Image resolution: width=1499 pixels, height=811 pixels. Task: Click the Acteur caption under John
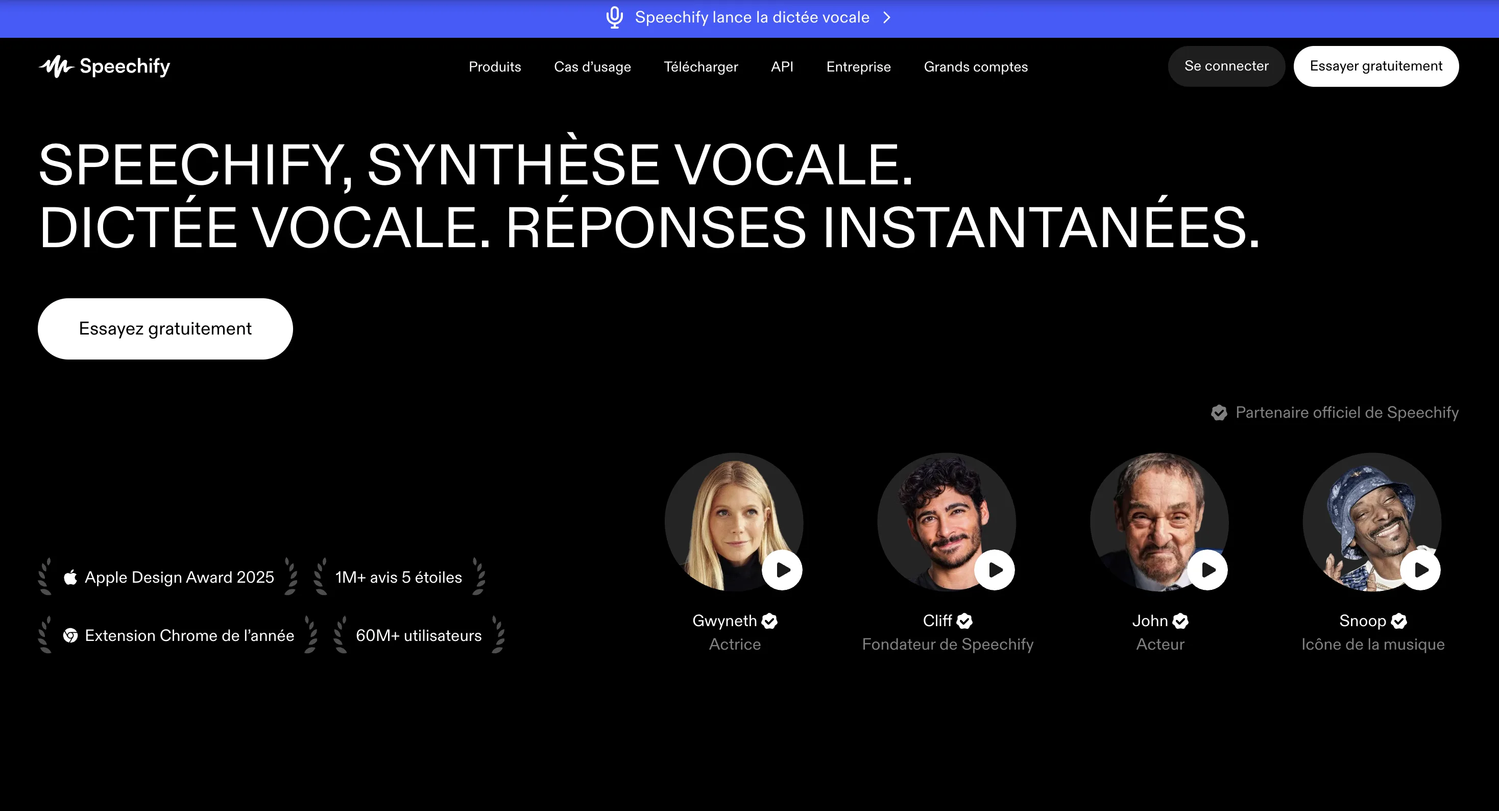click(x=1160, y=645)
